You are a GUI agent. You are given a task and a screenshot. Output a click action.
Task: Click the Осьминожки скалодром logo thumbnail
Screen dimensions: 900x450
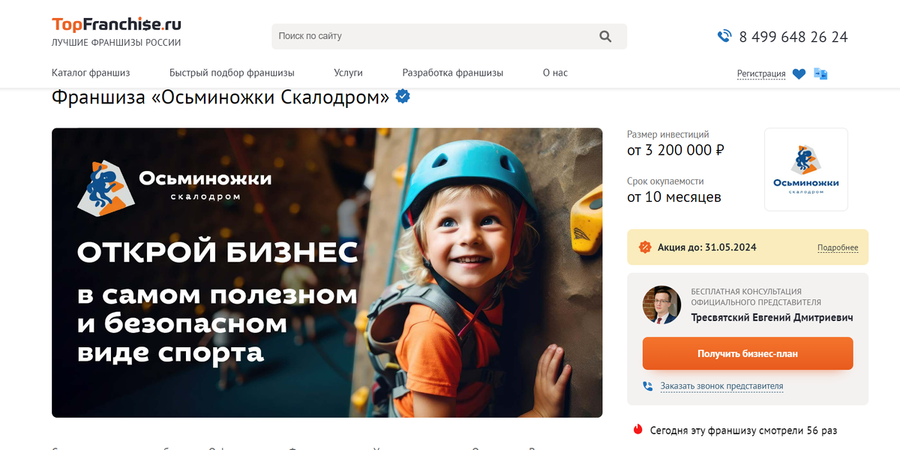[806, 169]
